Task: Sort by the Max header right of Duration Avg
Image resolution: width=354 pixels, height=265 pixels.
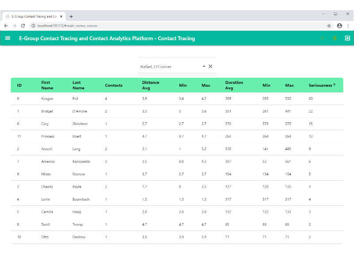Action: [289, 85]
